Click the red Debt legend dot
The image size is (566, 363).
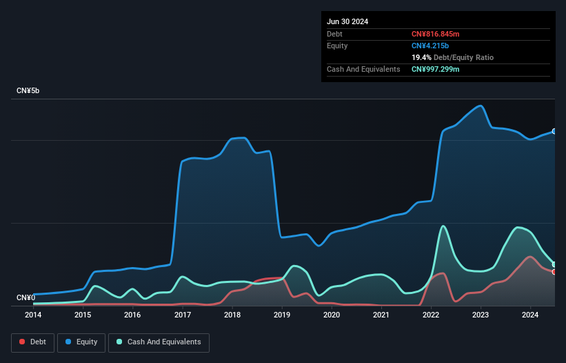click(x=22, y=342)
